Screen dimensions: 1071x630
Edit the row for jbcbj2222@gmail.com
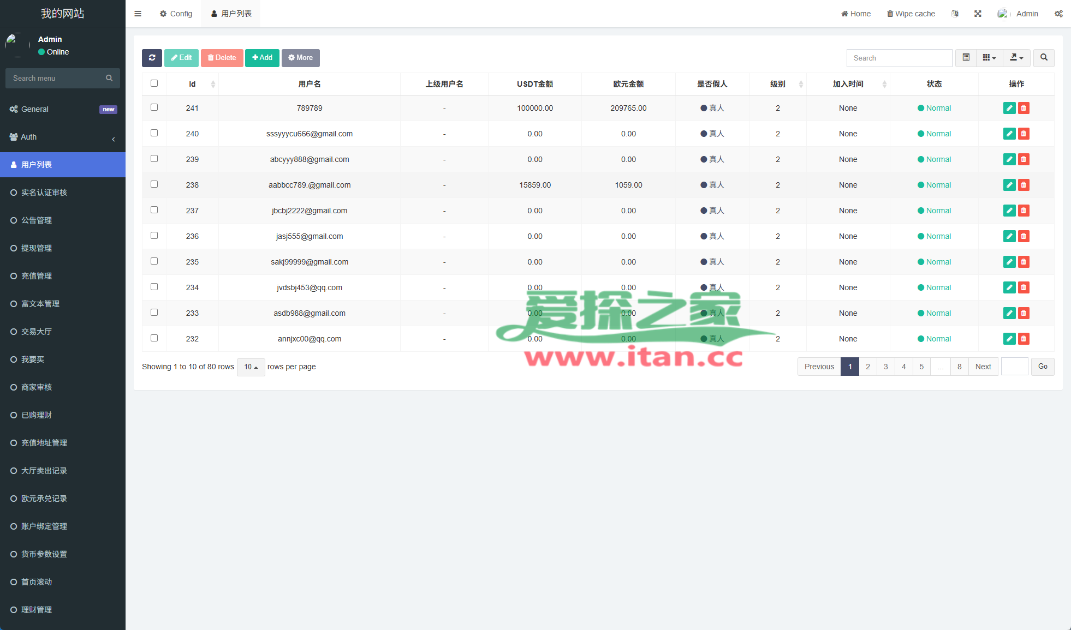(1009, 211)
